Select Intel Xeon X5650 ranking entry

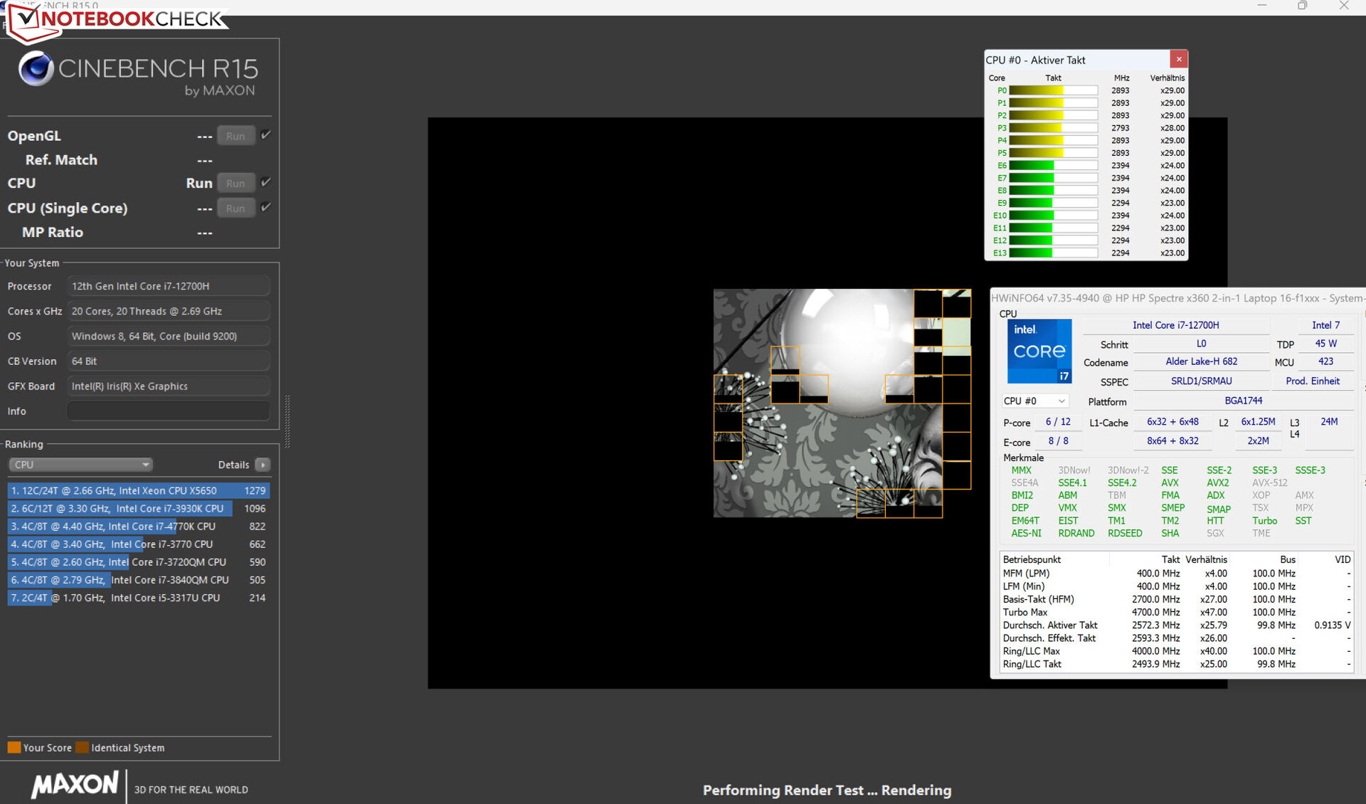pos(139,490)
